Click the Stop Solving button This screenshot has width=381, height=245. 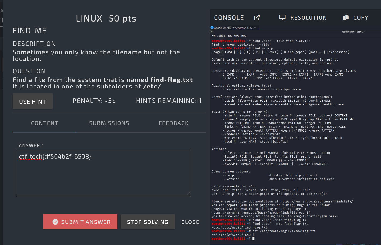point(148,222)
